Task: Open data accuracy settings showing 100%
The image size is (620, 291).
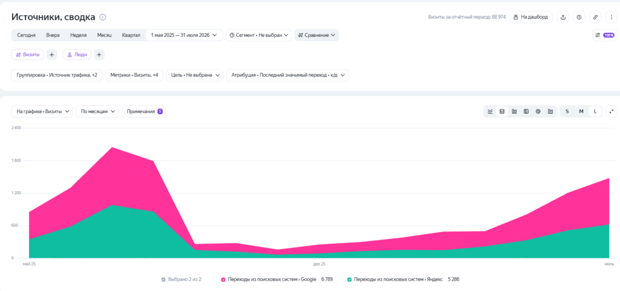Action: click(605, 35)
